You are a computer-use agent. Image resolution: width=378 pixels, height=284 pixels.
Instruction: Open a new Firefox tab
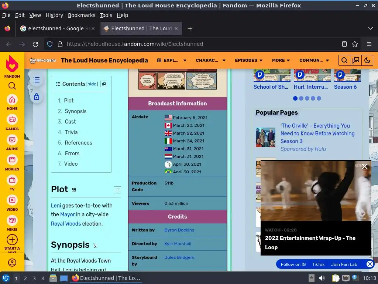(190, 29)
